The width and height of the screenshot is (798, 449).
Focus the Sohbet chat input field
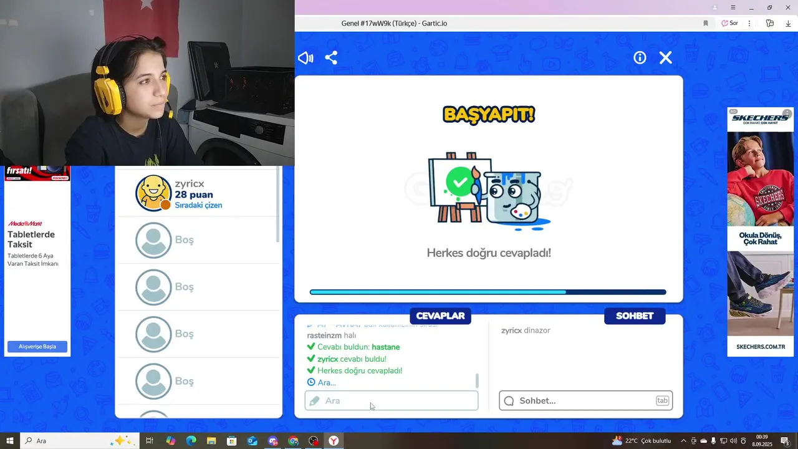click(586, 400)
